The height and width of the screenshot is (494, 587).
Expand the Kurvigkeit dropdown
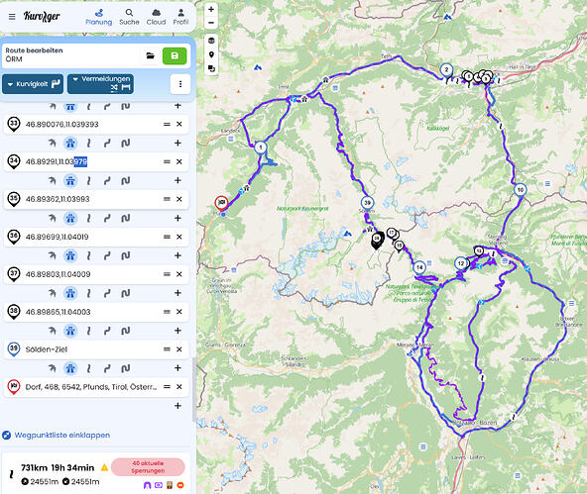pos(33,84)
